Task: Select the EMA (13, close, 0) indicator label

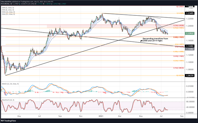Action: pos(8,12)
